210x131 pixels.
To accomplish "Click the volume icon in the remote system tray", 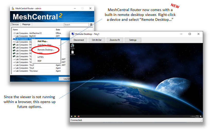I will point(194,116).
